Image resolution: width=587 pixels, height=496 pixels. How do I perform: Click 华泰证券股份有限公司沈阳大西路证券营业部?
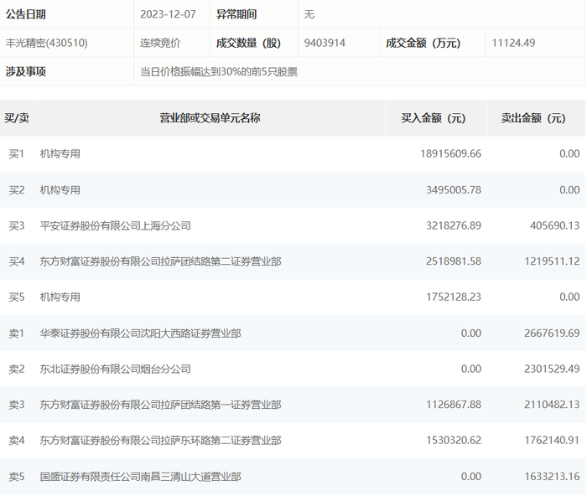click(141, 333)
